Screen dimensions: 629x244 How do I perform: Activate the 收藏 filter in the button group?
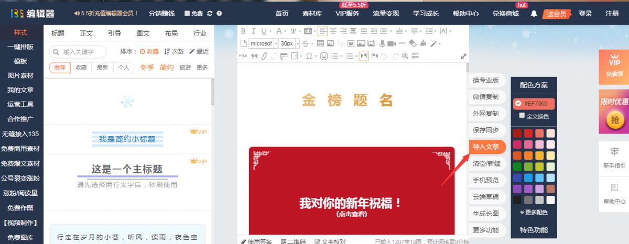(81, 67)
